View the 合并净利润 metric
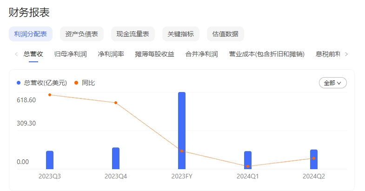 [x=201, y=54]
